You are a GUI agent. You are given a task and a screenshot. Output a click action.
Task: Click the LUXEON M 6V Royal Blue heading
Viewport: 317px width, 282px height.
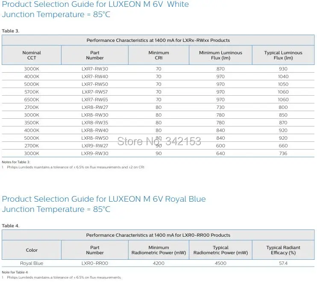[x=104, y=199]
